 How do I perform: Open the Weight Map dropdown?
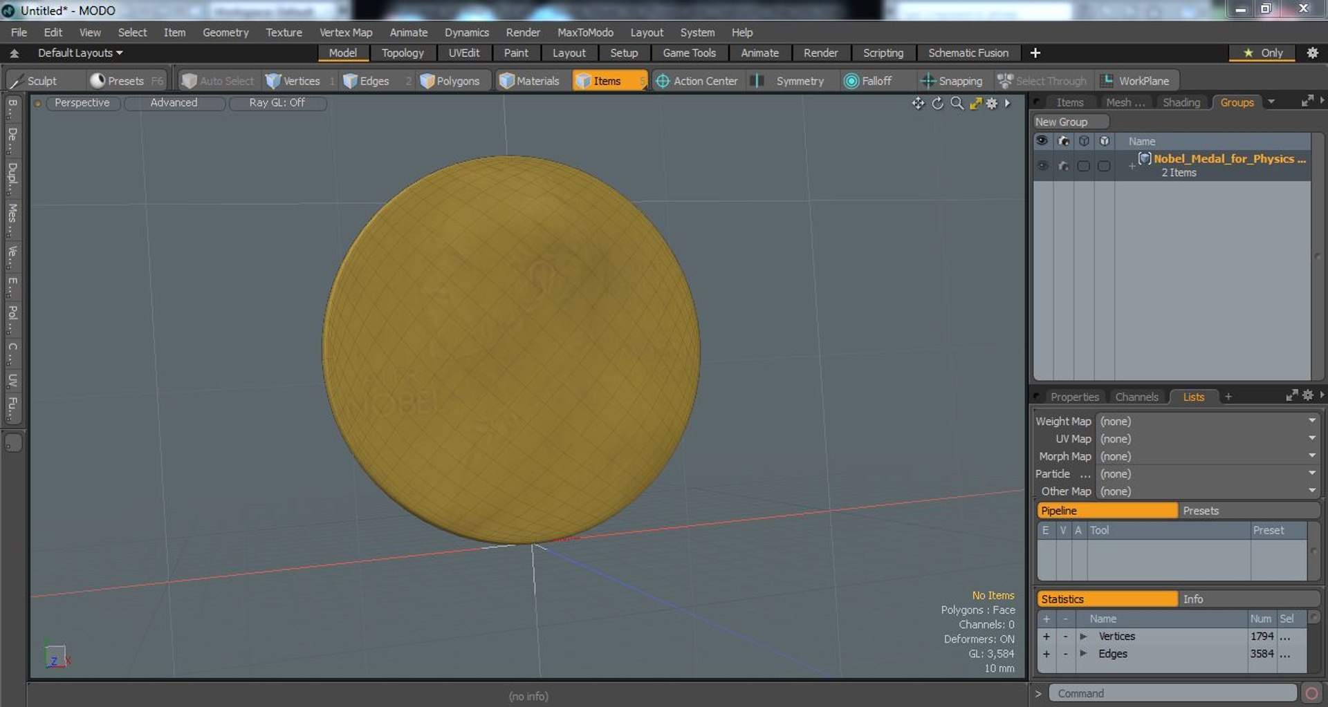click(x=1208, y=421)
